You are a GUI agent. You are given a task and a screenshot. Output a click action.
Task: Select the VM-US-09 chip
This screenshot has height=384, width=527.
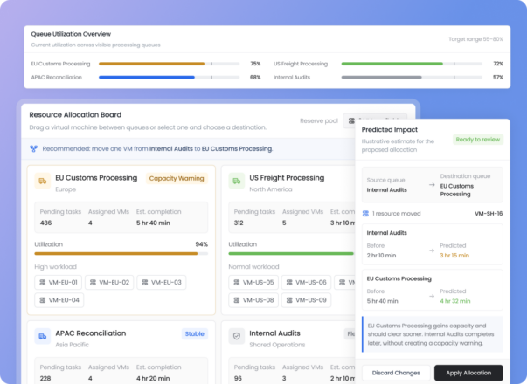(x=306, y=300)
